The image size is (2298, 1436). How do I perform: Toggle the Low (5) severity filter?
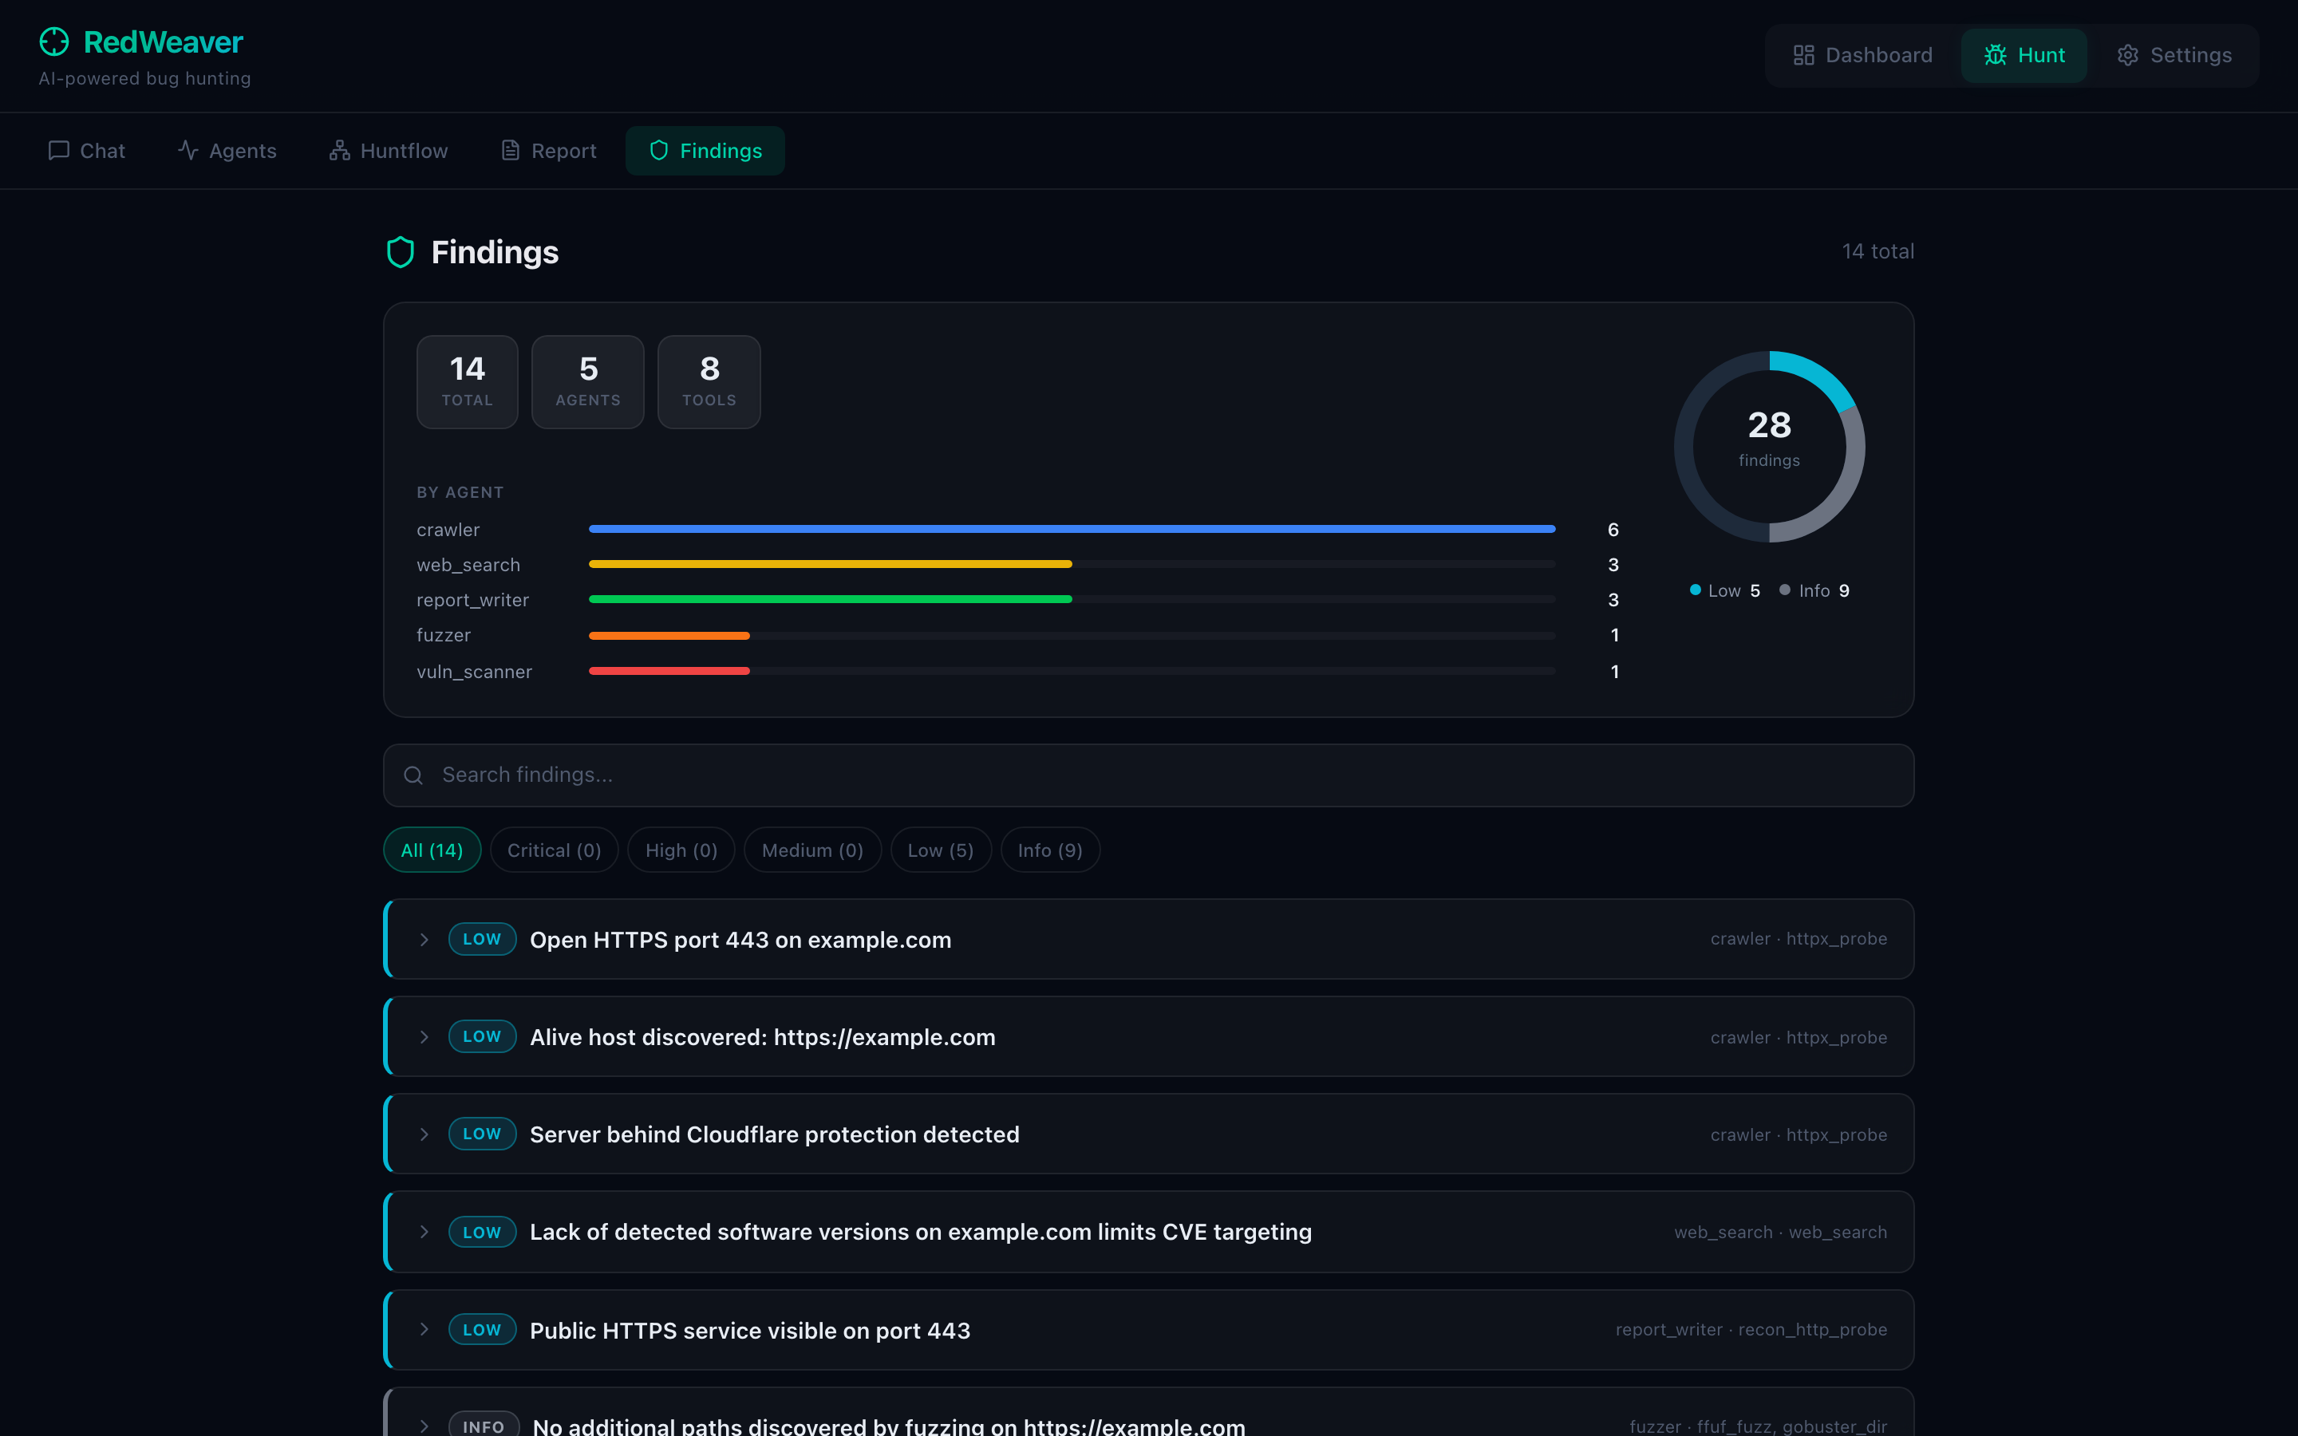pyautogui.click(x=939, y=850)
